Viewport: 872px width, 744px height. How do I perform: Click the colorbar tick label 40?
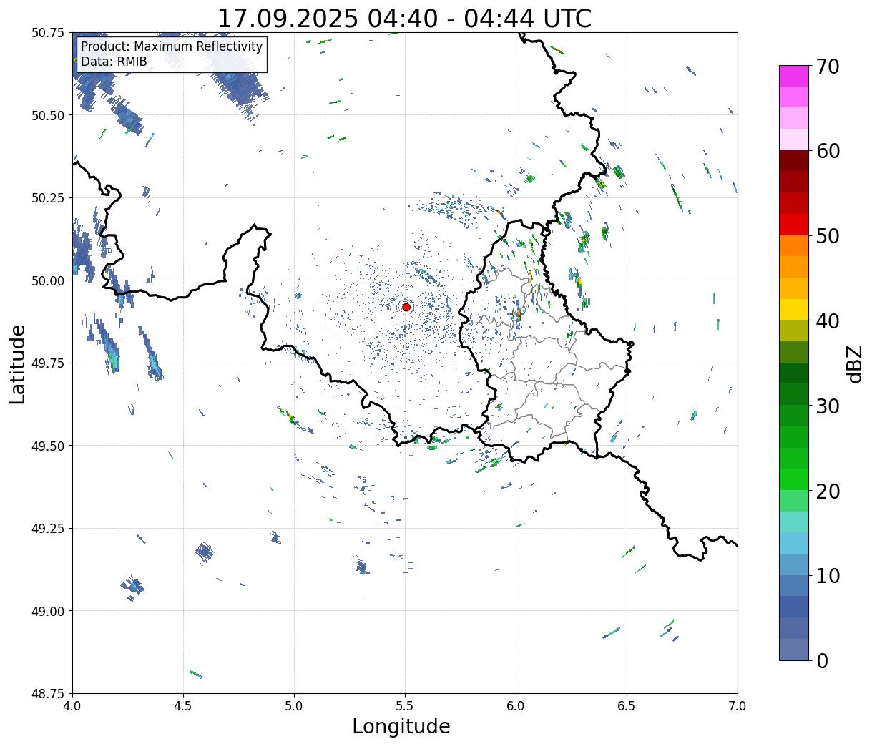tap(828, 321)
